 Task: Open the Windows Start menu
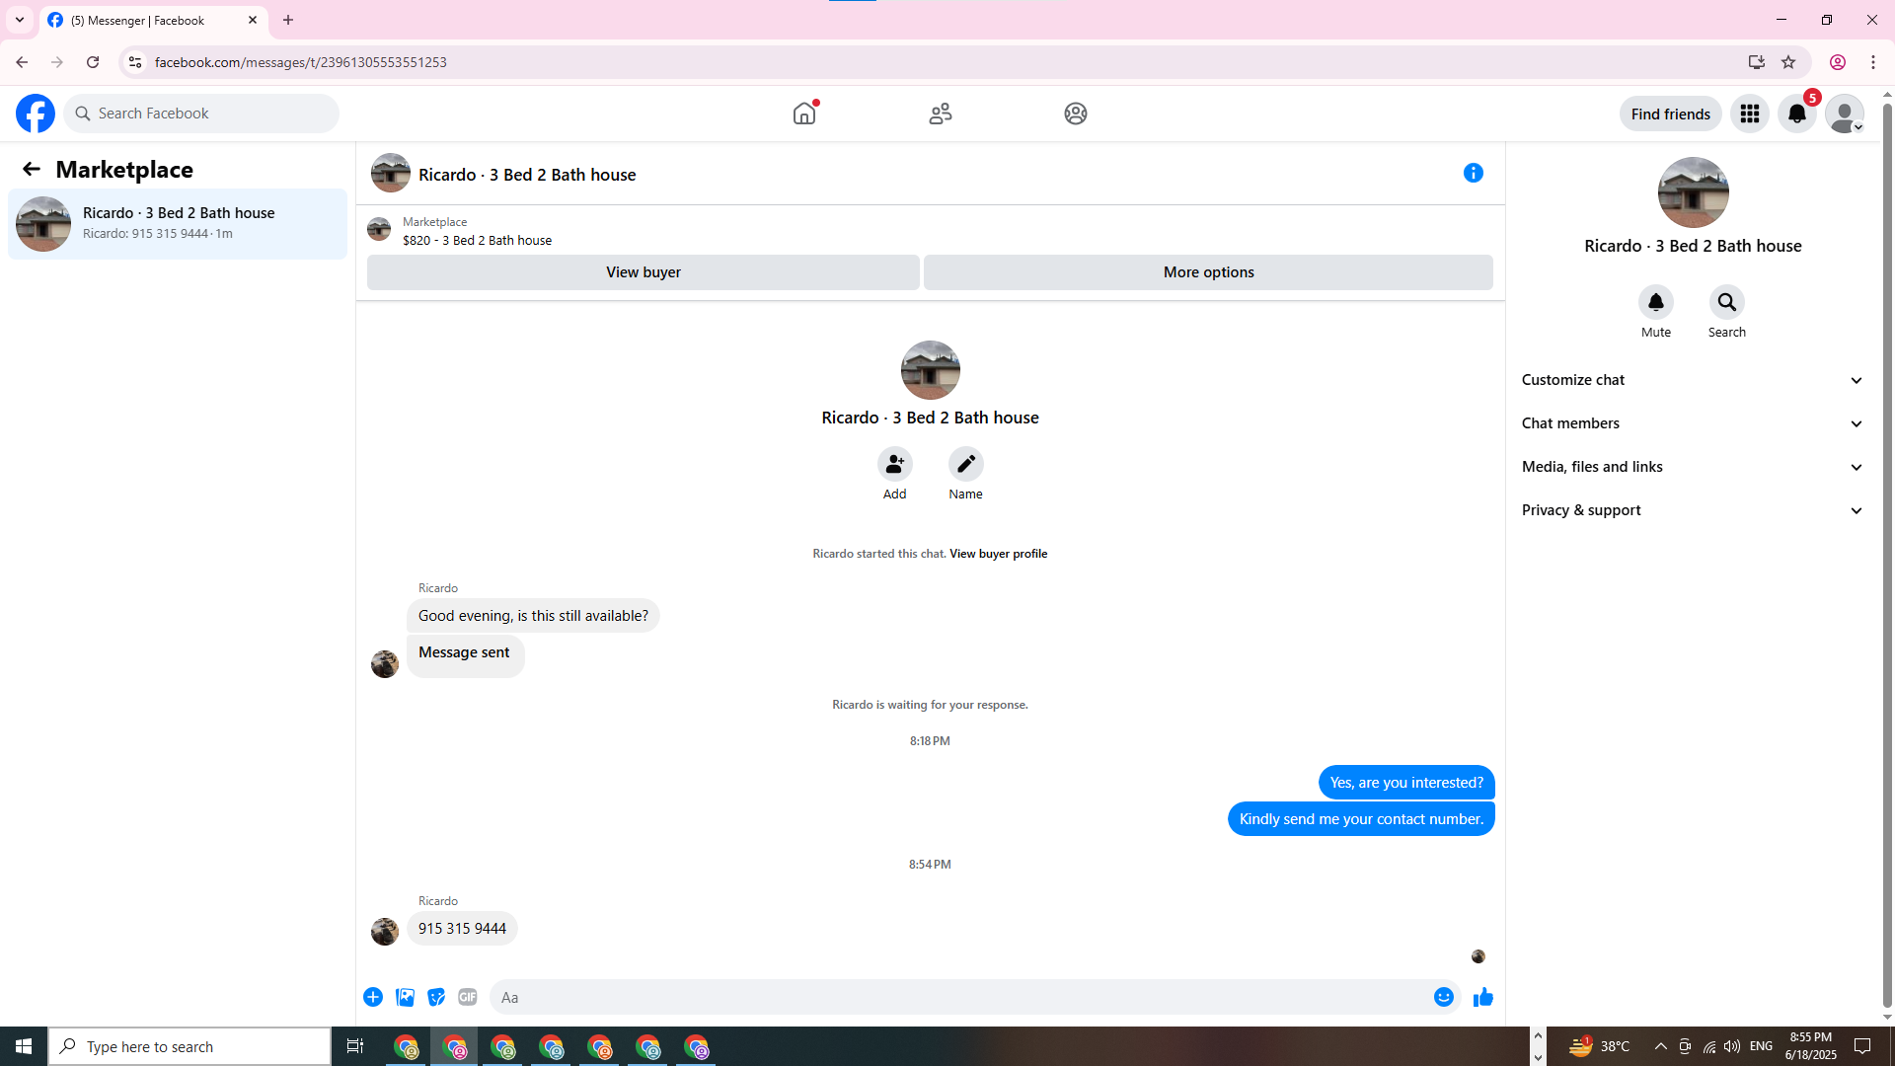tap(24, 1046)
